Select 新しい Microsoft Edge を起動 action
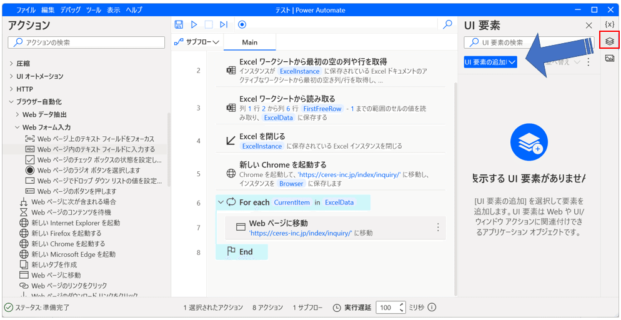621x320 pixels. tap(67, 254)
